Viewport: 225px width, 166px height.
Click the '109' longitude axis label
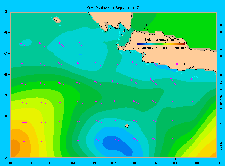(196, 163)
